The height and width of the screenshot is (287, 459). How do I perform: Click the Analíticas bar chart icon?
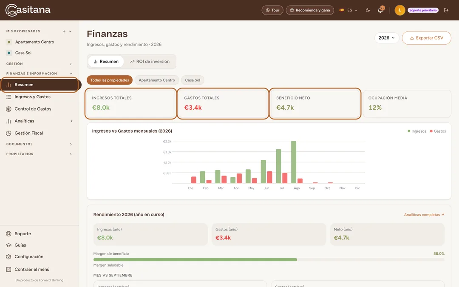point(9,121)
